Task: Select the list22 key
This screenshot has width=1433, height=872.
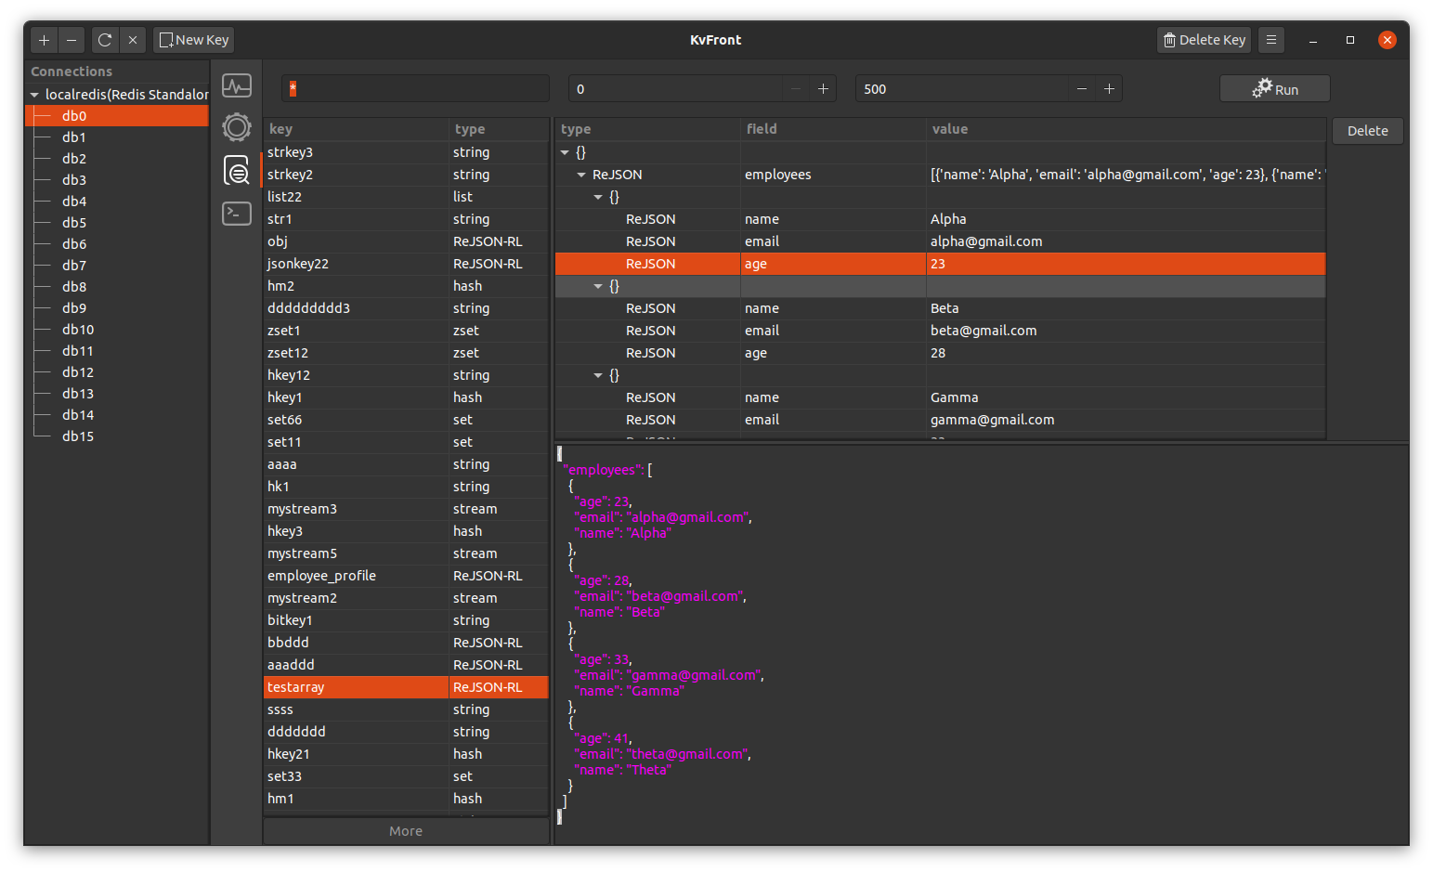Action: (406, 197)
